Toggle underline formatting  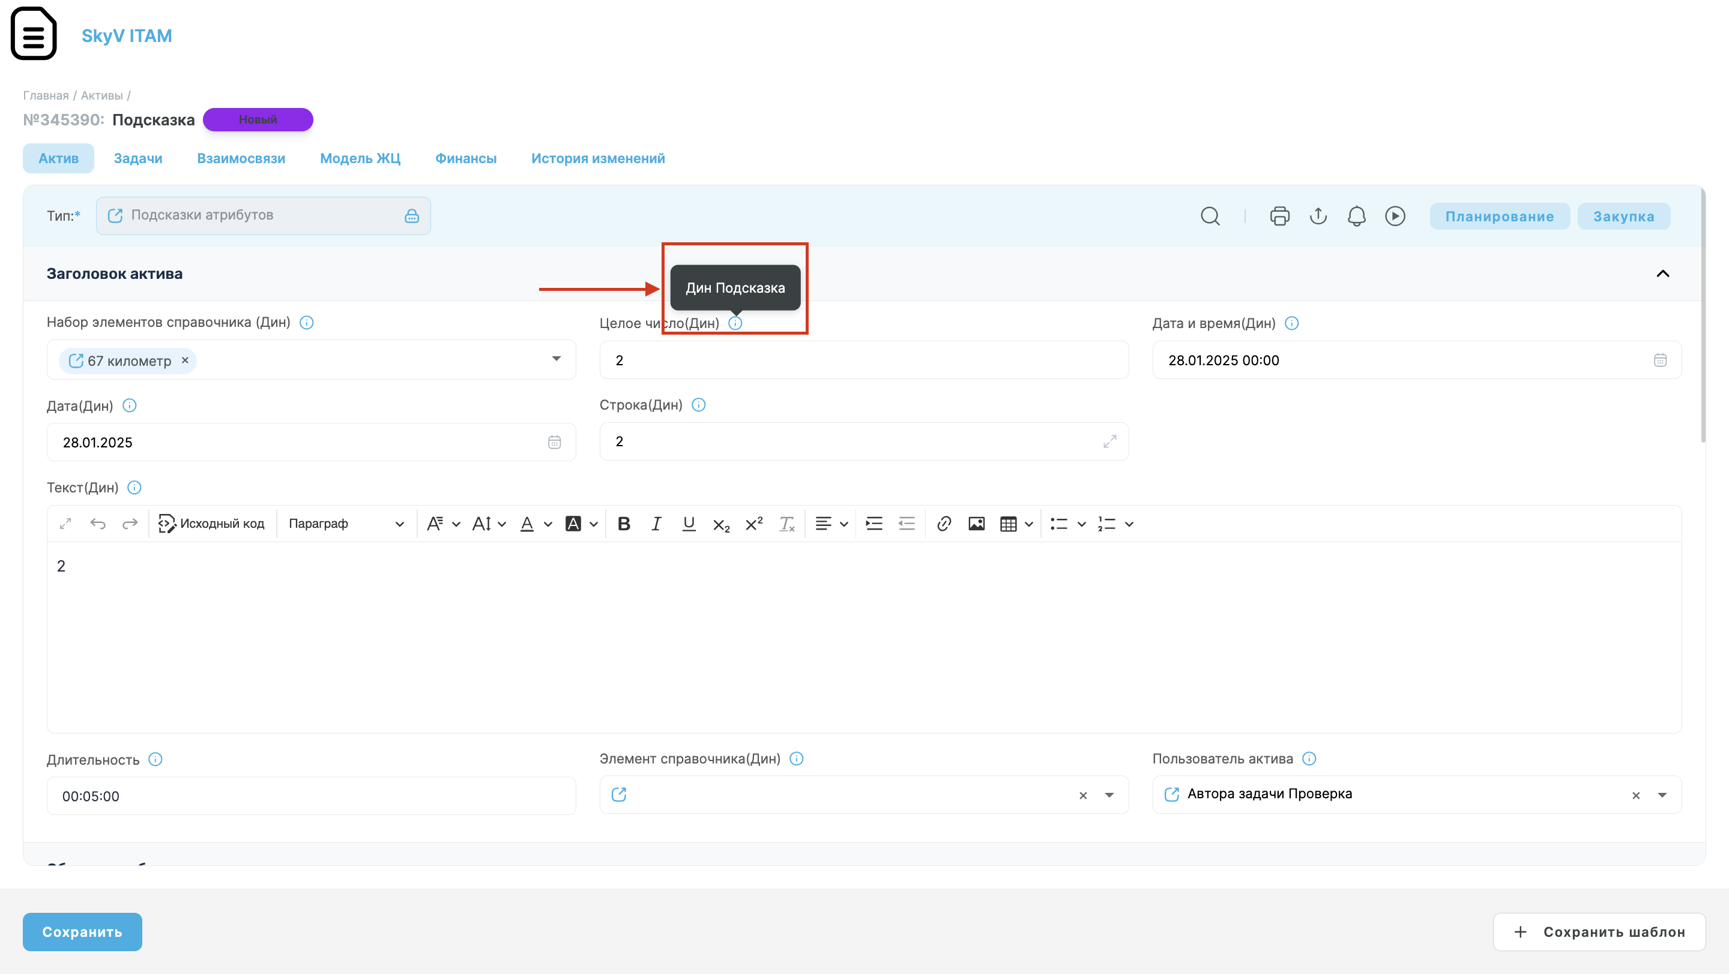click(x=689, y=524)
